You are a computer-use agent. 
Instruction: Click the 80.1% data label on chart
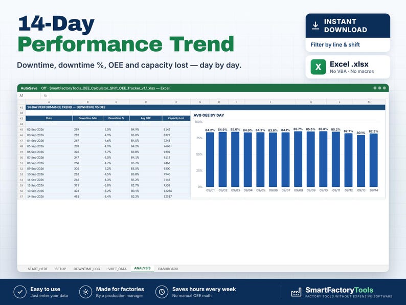point(361,133)
